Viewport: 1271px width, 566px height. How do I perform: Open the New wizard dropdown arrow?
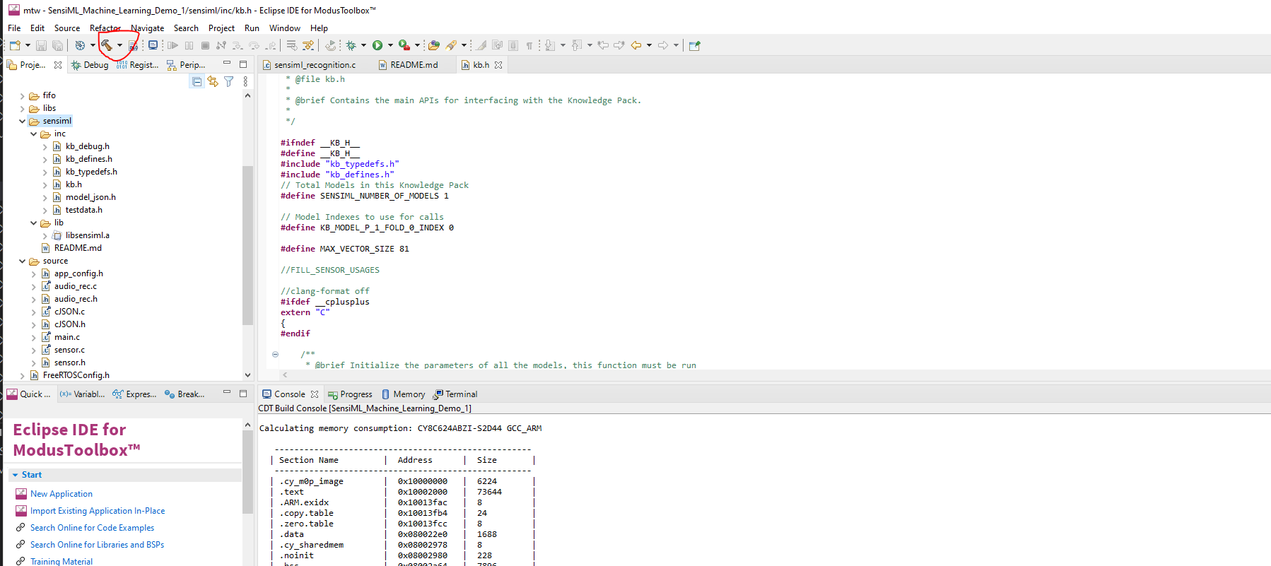(x=28, y=45)
